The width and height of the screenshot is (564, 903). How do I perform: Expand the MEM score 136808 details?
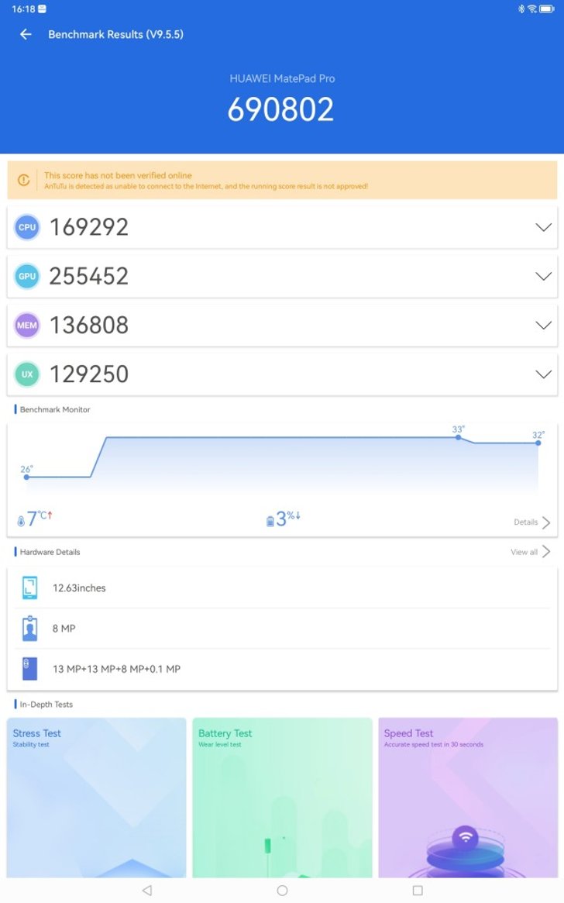pyautogui.click(x=543, y=326)
